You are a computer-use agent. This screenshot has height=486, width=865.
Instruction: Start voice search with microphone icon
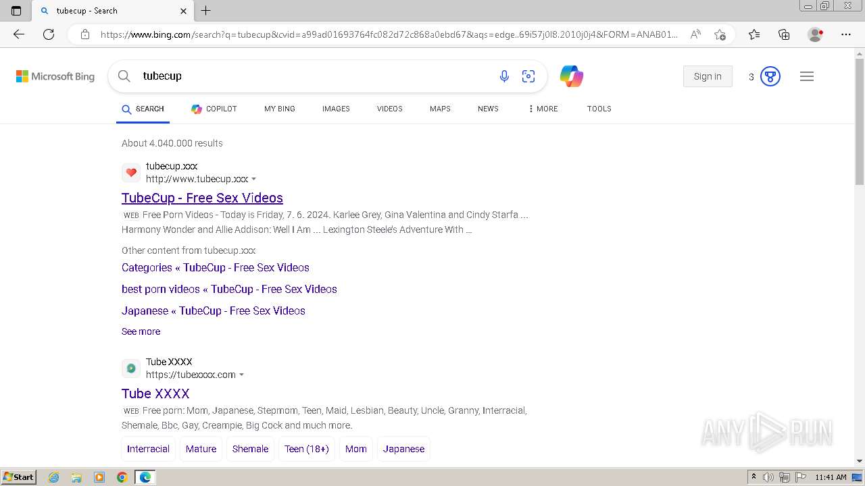coord(504,76)
